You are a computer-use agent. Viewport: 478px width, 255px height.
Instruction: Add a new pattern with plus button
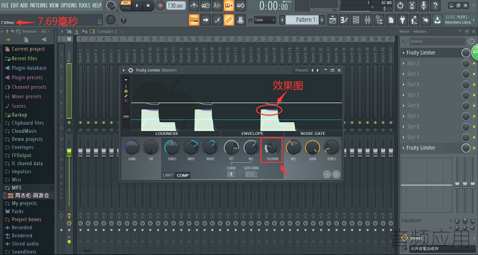[322, 20]
